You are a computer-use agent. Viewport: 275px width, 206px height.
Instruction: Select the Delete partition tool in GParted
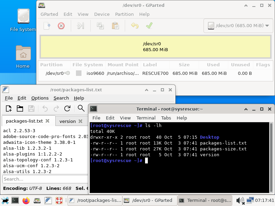(61, 25)
